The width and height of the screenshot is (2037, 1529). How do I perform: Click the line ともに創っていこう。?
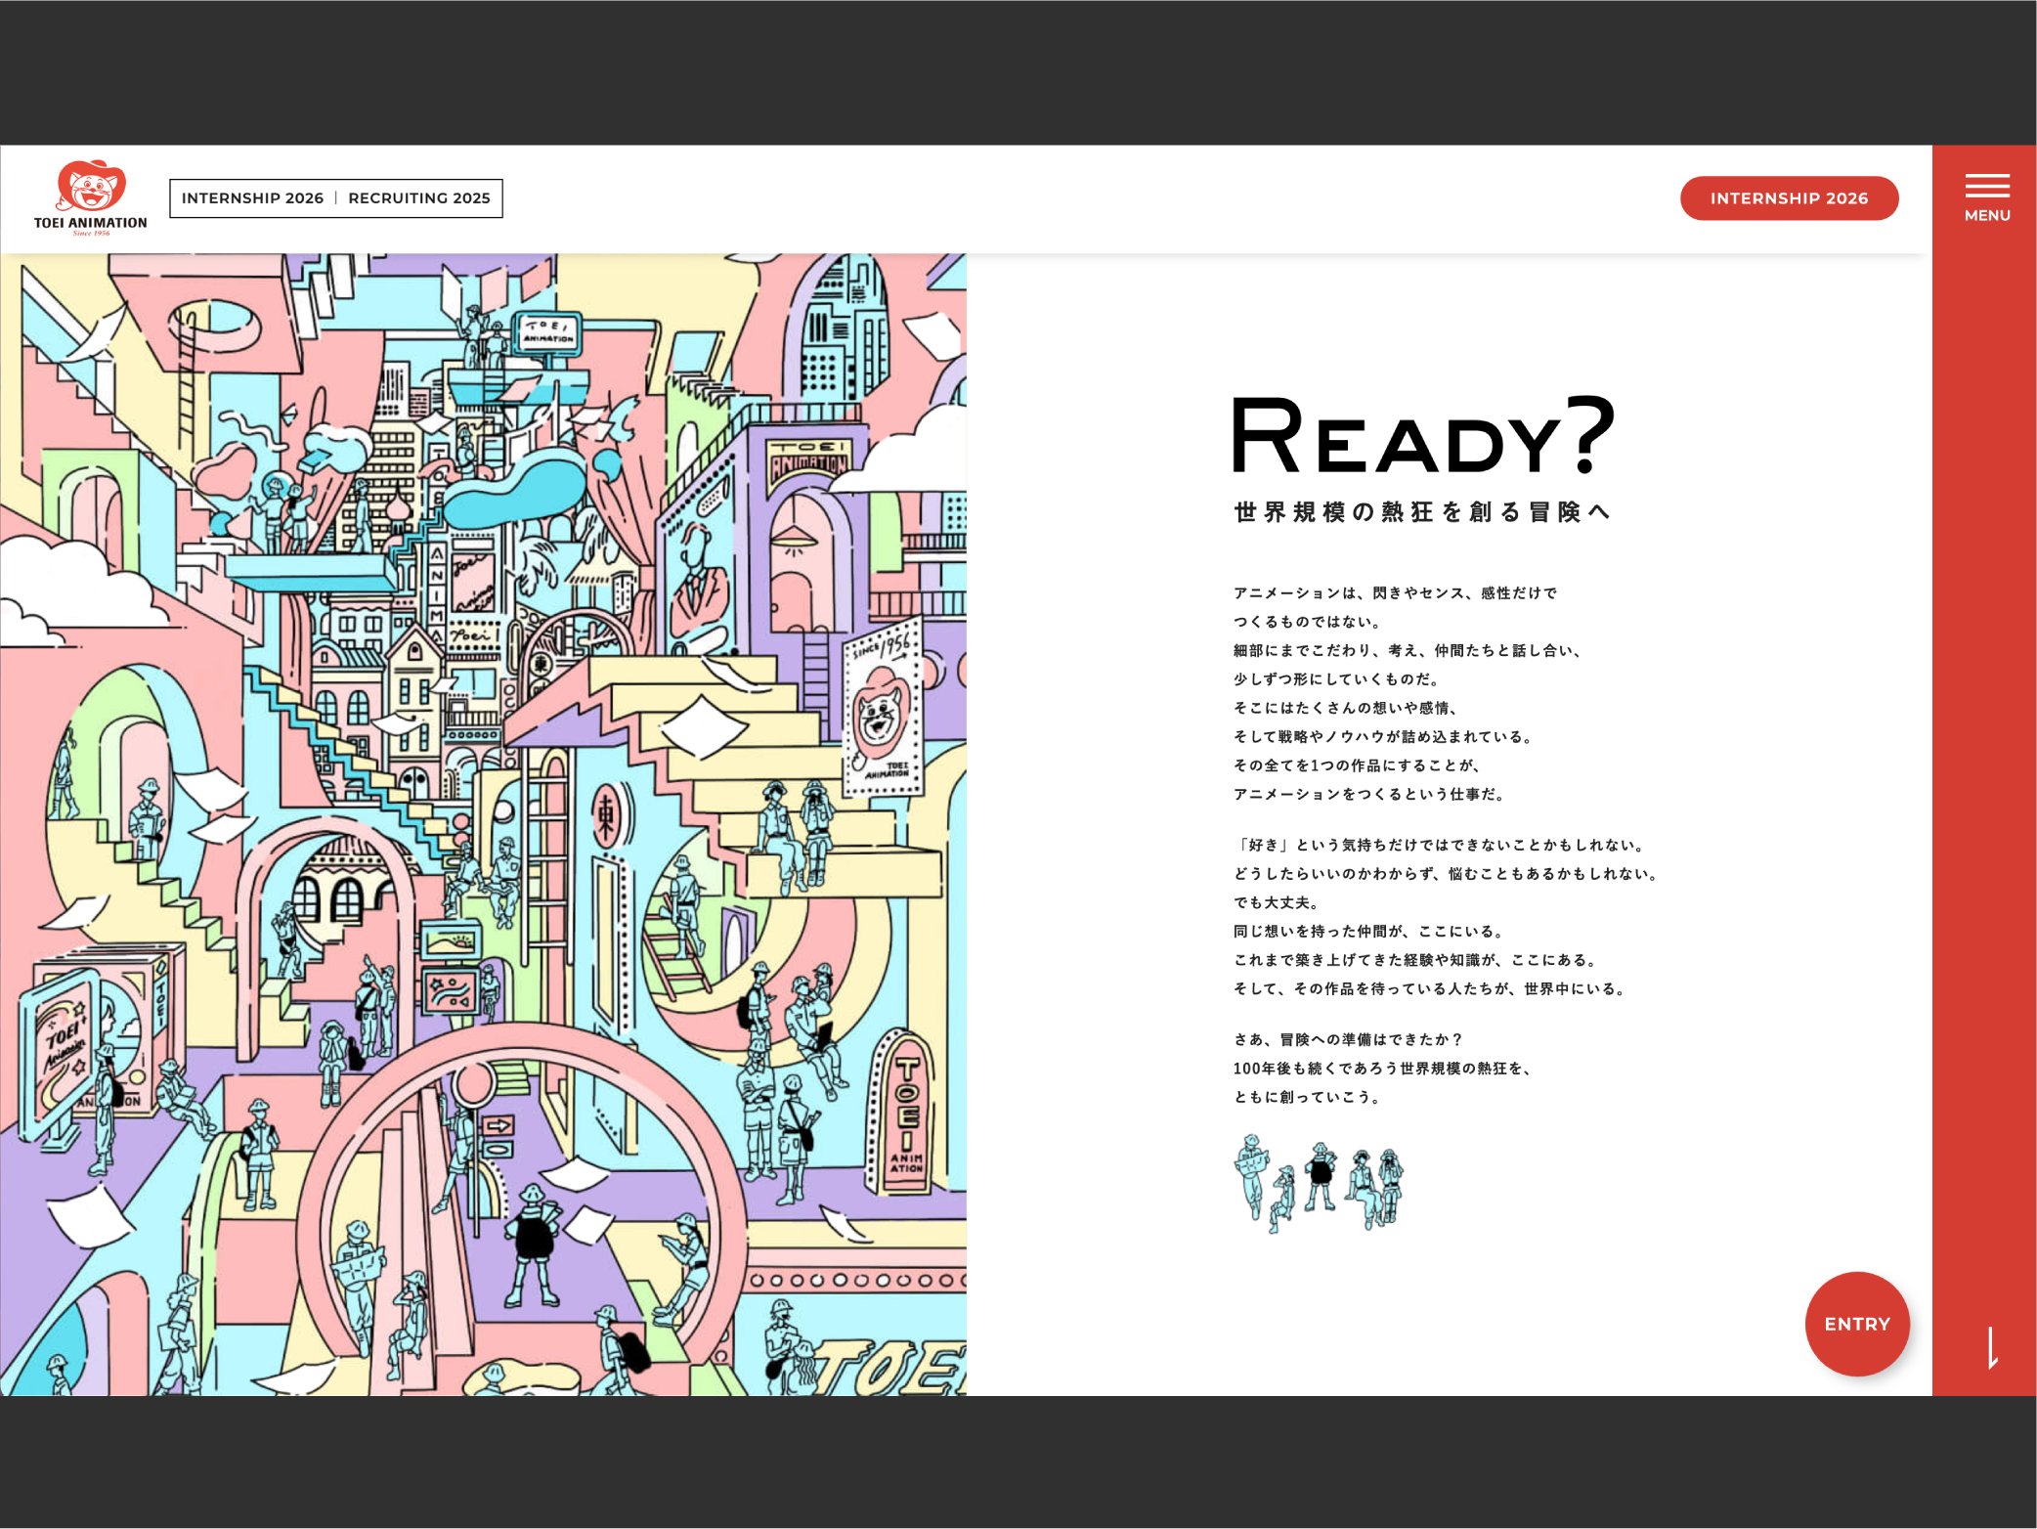(x=1308, y=1098)
